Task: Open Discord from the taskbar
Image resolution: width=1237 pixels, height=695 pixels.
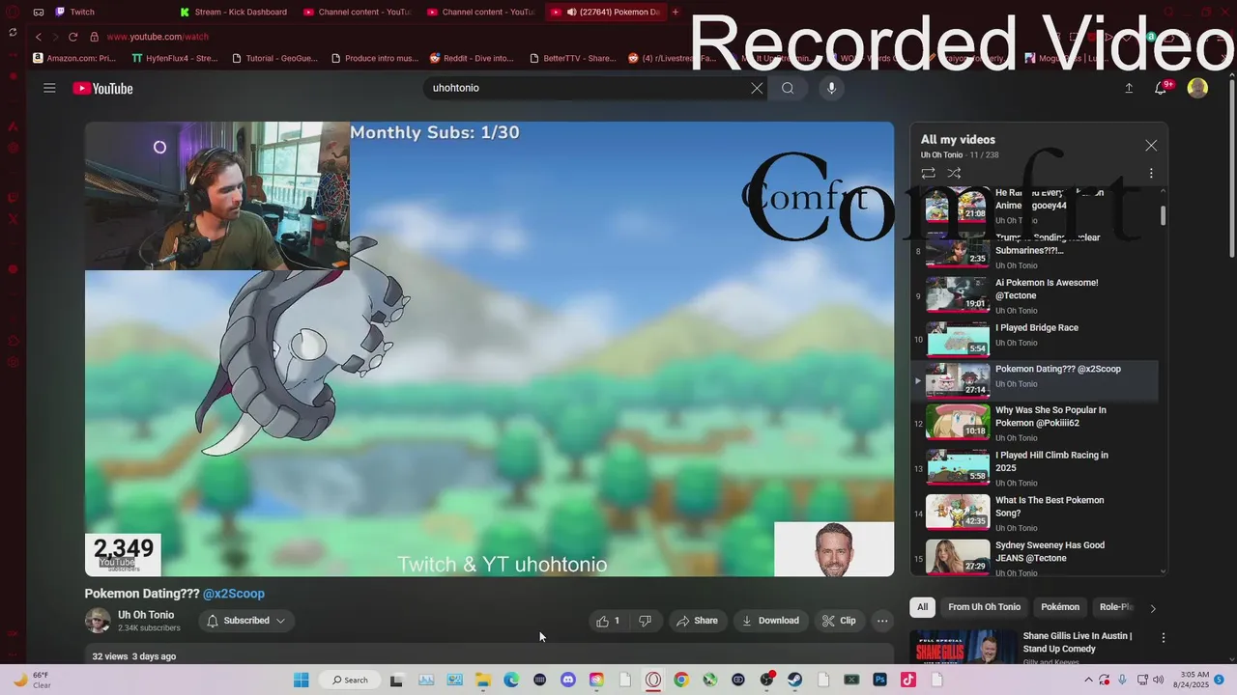Action: point(568,680)
